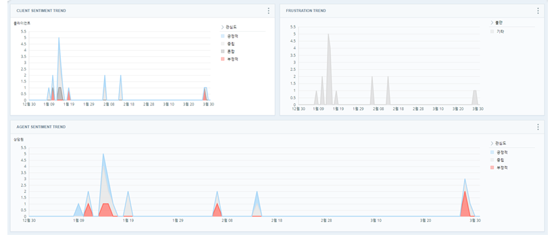Viewport: 556px width, 243px height.
Task: Click tallest peak in Agent Sentiment chart
Action: coord(103,155)
